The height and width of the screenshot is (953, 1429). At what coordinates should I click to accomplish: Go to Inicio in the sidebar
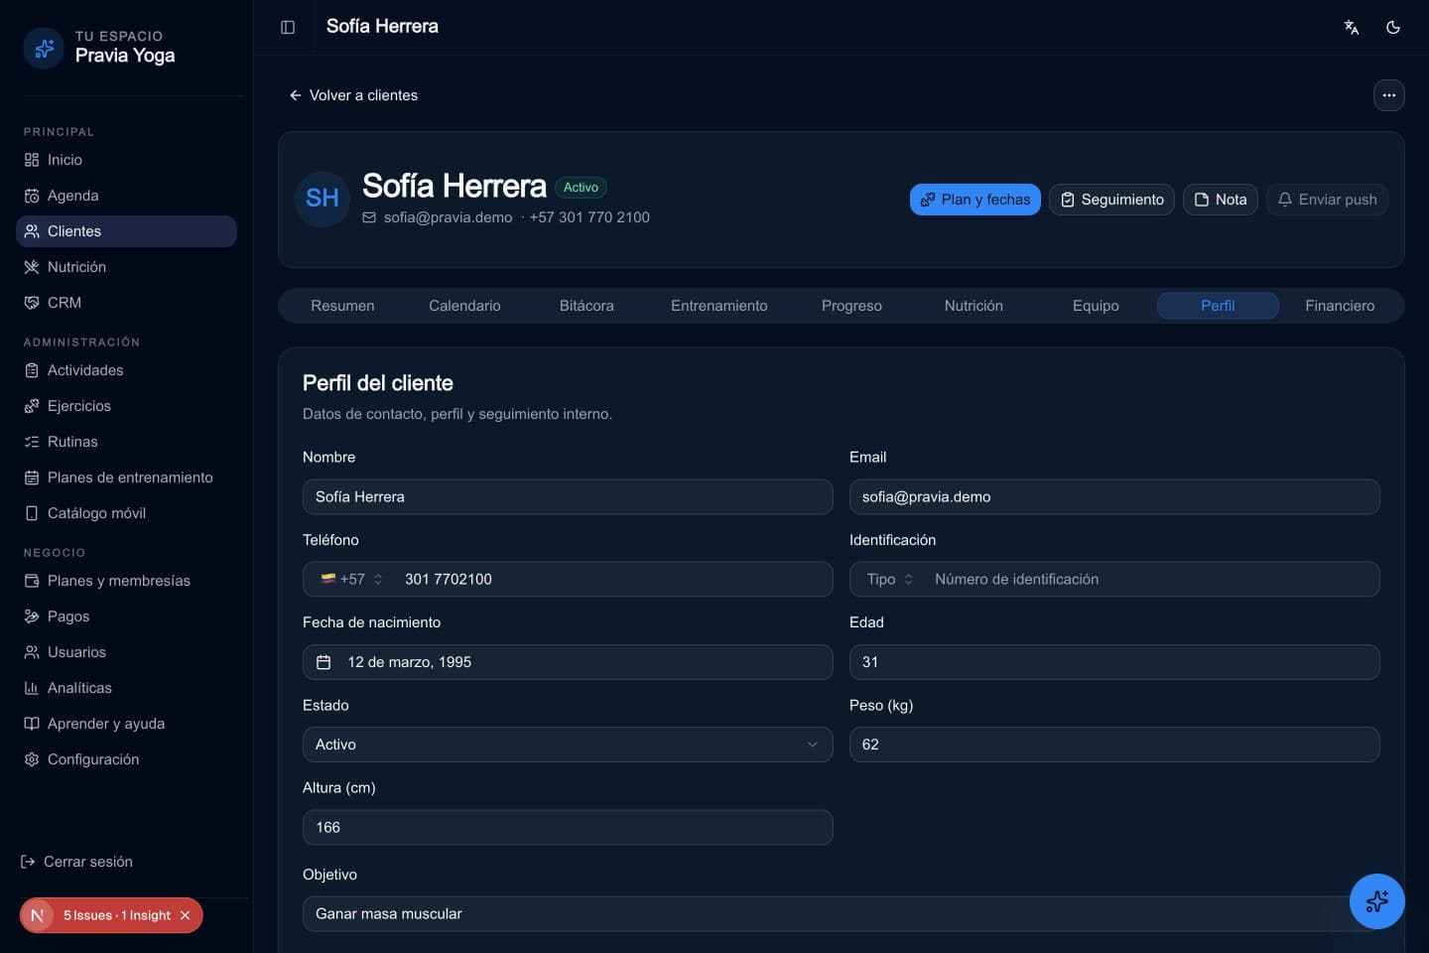coord(126,160)
